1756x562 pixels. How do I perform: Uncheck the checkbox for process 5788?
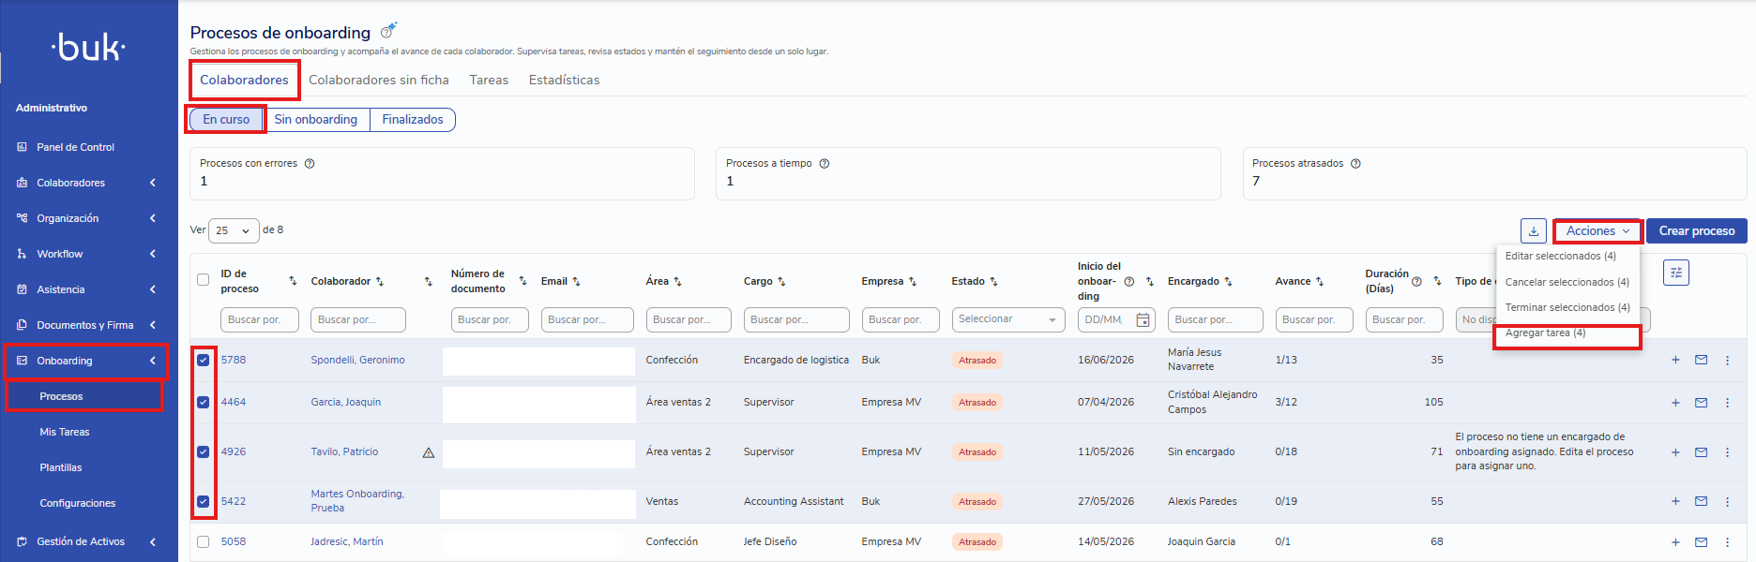pos(203,360)
